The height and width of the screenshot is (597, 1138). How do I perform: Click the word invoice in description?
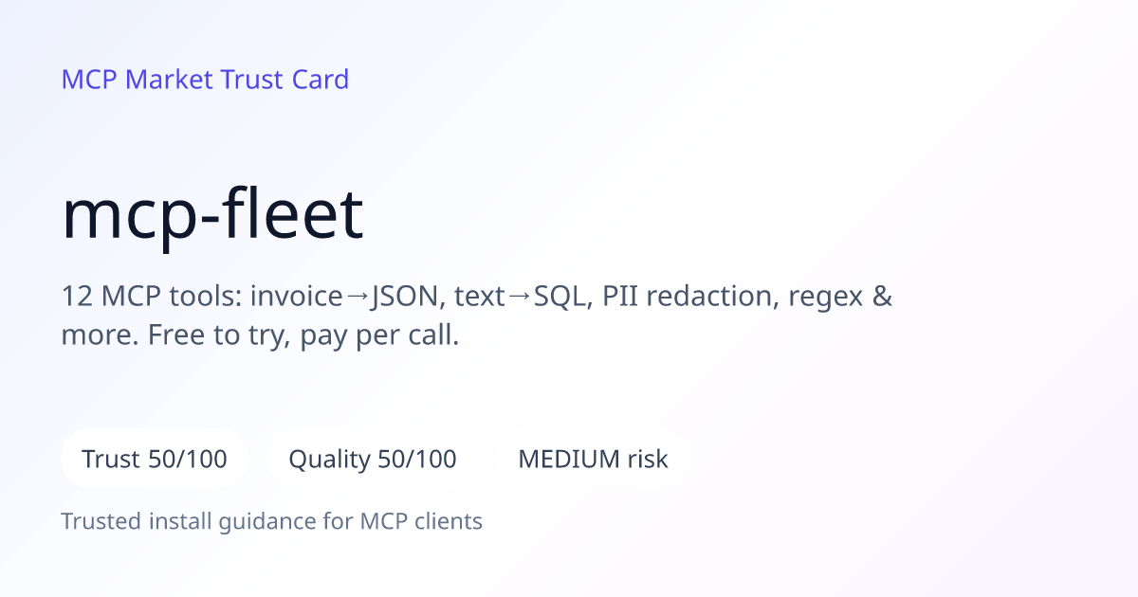(297, 298)
